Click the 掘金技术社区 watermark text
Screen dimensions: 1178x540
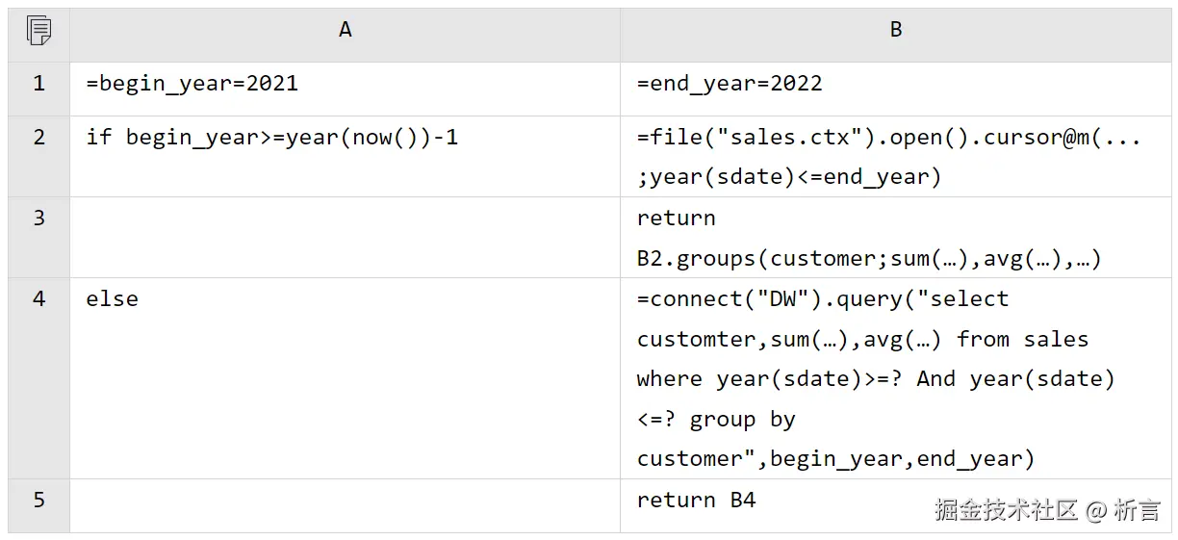[1006, 510]
